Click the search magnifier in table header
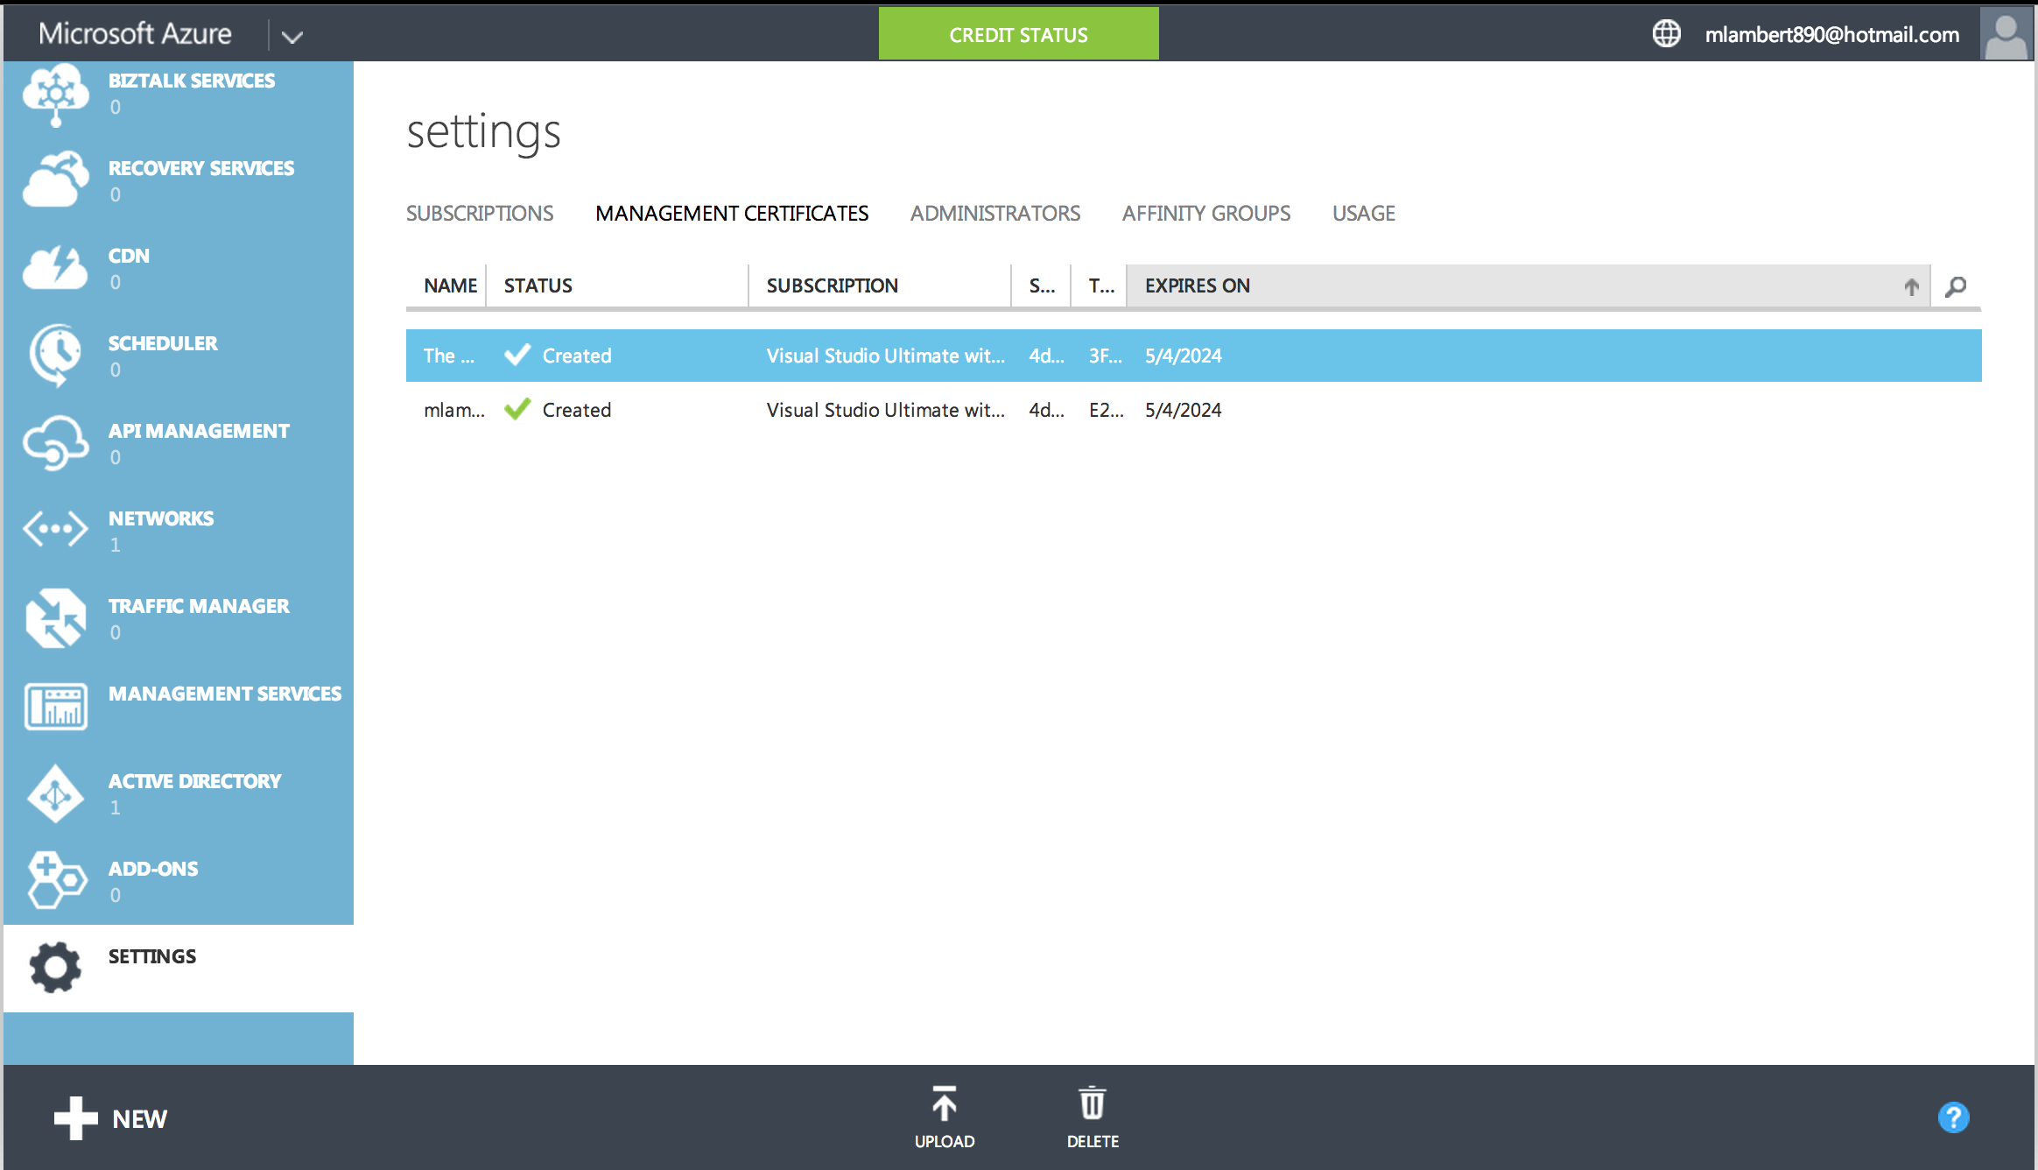The image size is (2038, 1170). [1956, 286]
